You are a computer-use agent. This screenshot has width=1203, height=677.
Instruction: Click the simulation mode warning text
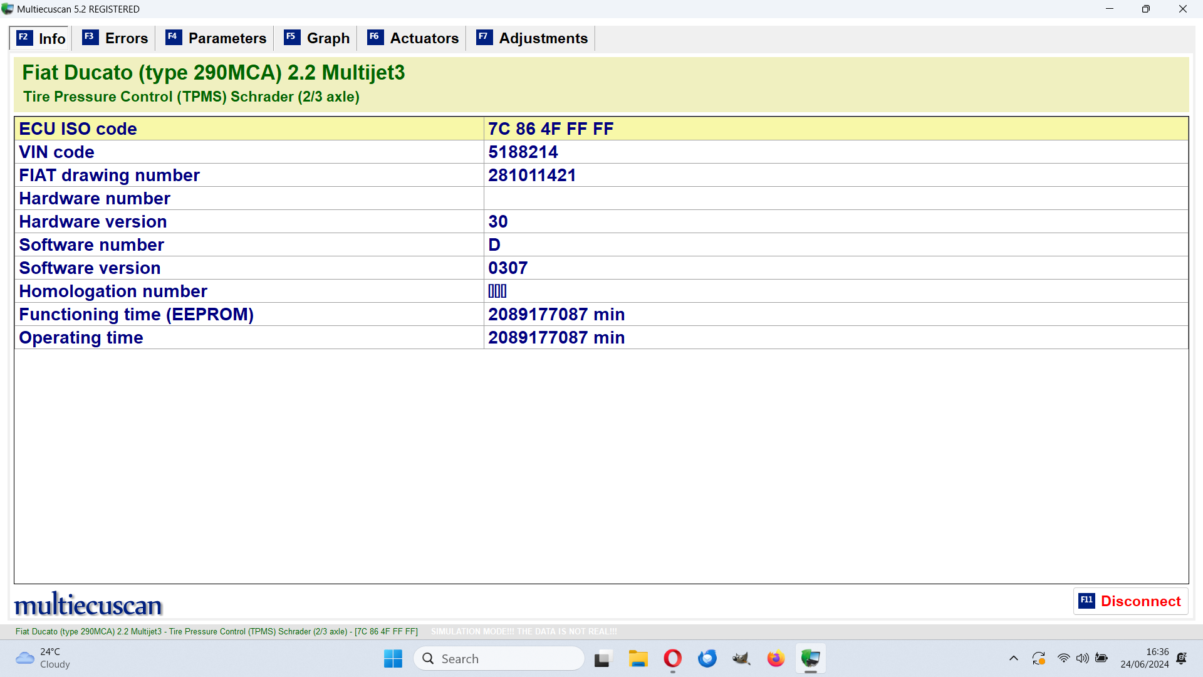(x=524, y=631)
